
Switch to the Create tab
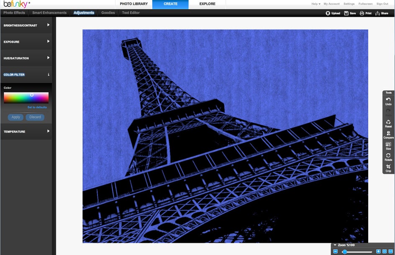171,4
